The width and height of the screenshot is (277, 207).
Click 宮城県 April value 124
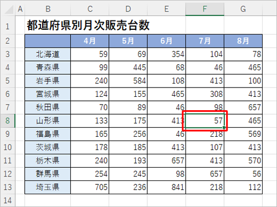point(90,94)
